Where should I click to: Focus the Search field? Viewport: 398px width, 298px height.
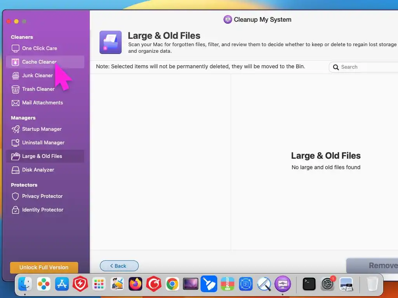pos(363,67)
